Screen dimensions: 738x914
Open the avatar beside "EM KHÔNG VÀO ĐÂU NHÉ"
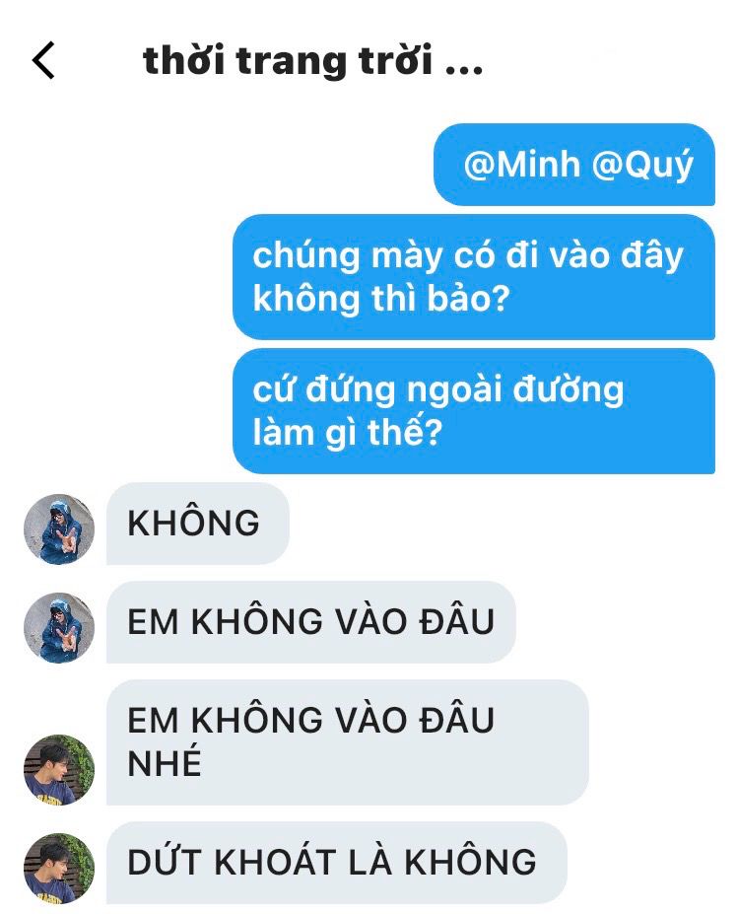(59, 769)
